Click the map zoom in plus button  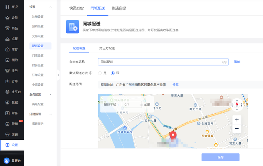[x=237, y=120]
